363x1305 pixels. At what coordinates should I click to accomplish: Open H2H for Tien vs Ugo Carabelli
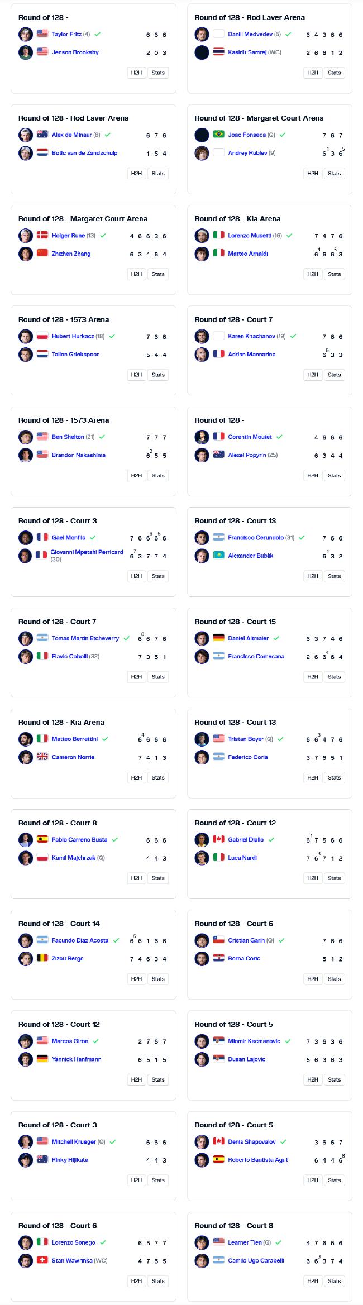click(313, 1281)
